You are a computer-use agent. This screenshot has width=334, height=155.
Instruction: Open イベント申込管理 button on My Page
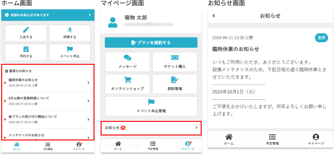(151, 106)
